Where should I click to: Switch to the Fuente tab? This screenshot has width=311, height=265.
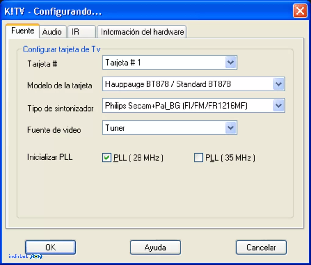coord(23,31)
